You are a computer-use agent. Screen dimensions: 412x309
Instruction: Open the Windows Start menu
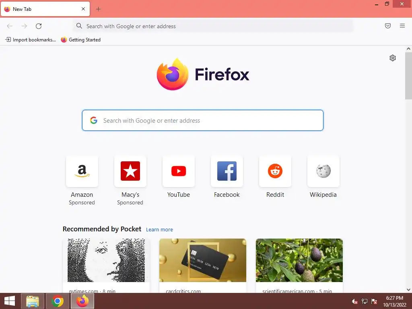[x=10, y=301]
